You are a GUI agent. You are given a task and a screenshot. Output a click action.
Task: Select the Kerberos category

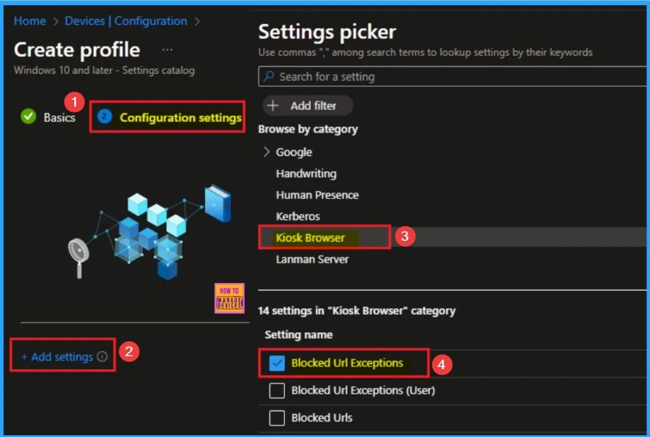298,216
